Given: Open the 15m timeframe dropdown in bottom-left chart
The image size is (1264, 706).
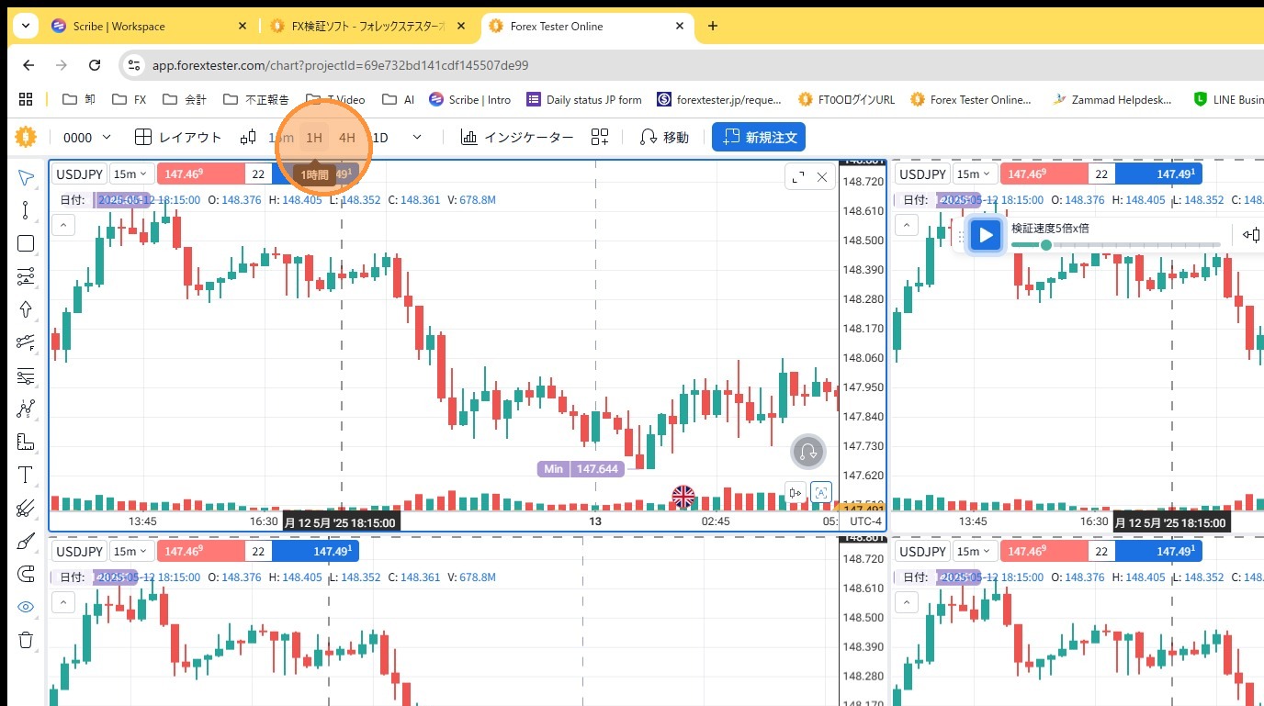Looking at the screenshot, I should click(130, 552).
